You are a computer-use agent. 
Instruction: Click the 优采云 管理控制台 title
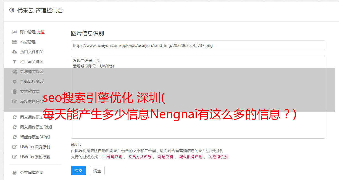(40, 10)
